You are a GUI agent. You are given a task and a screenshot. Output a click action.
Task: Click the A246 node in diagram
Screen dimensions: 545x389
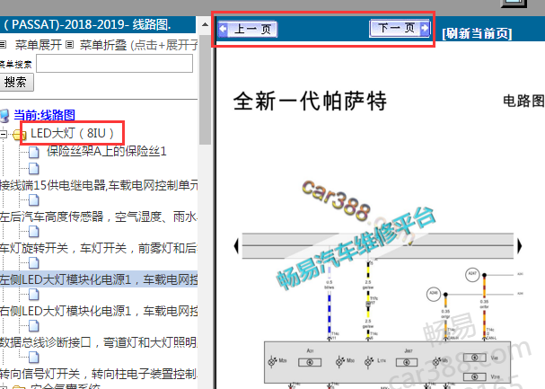[x=434, y=294]
